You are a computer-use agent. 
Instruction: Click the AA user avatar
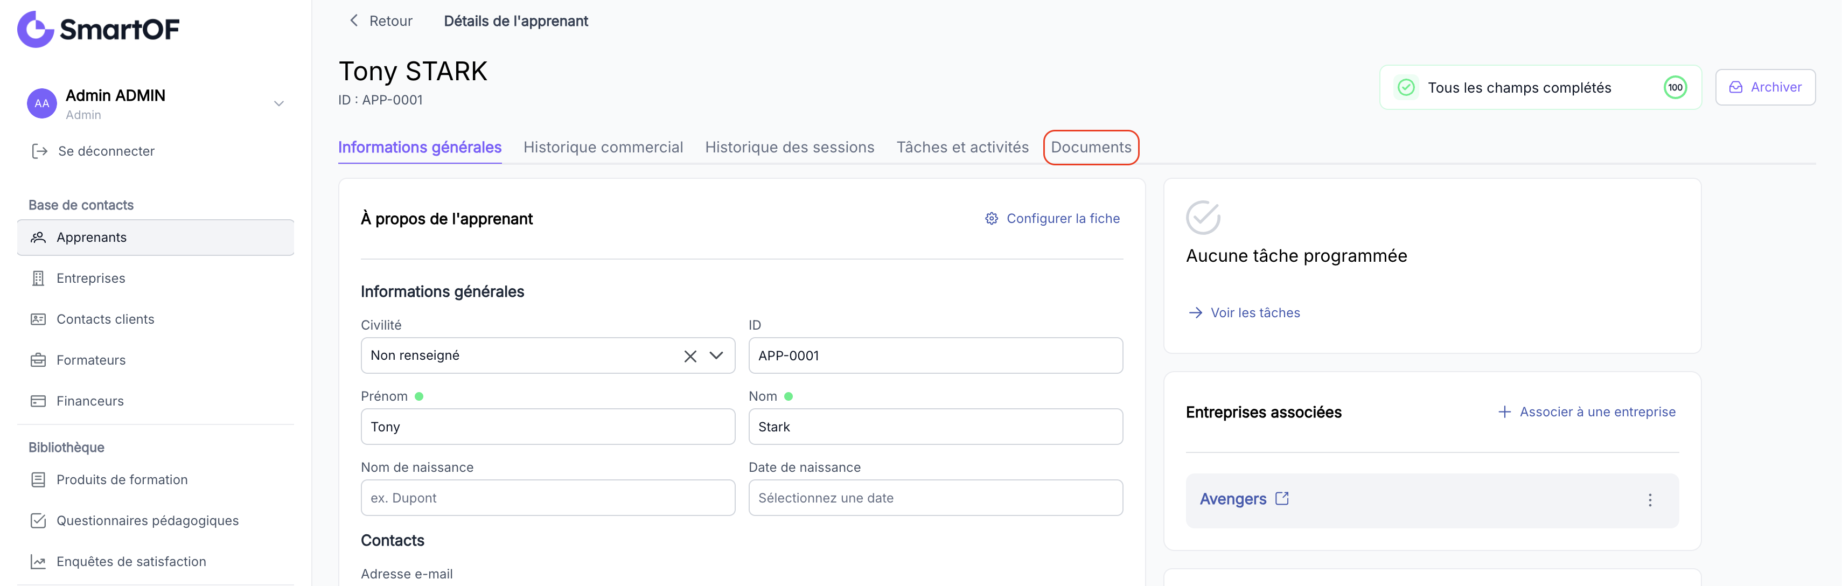42,104
